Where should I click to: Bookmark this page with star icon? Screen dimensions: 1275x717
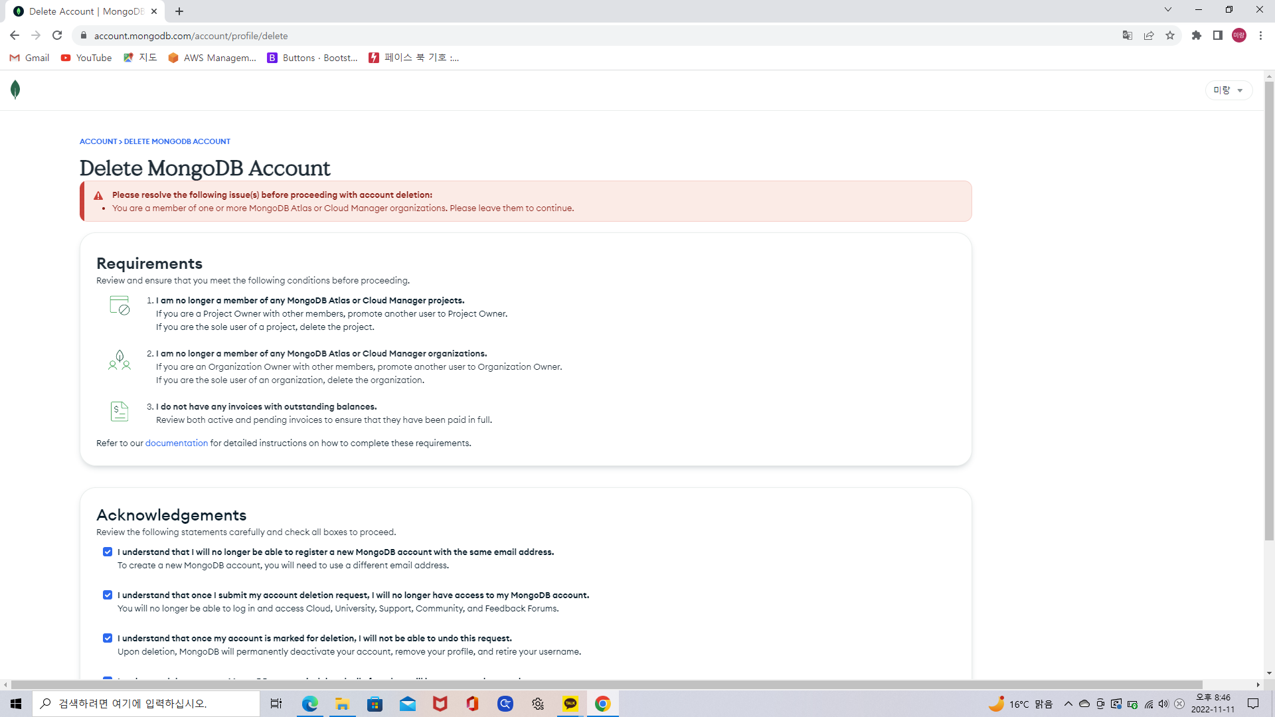[1170, 36]
